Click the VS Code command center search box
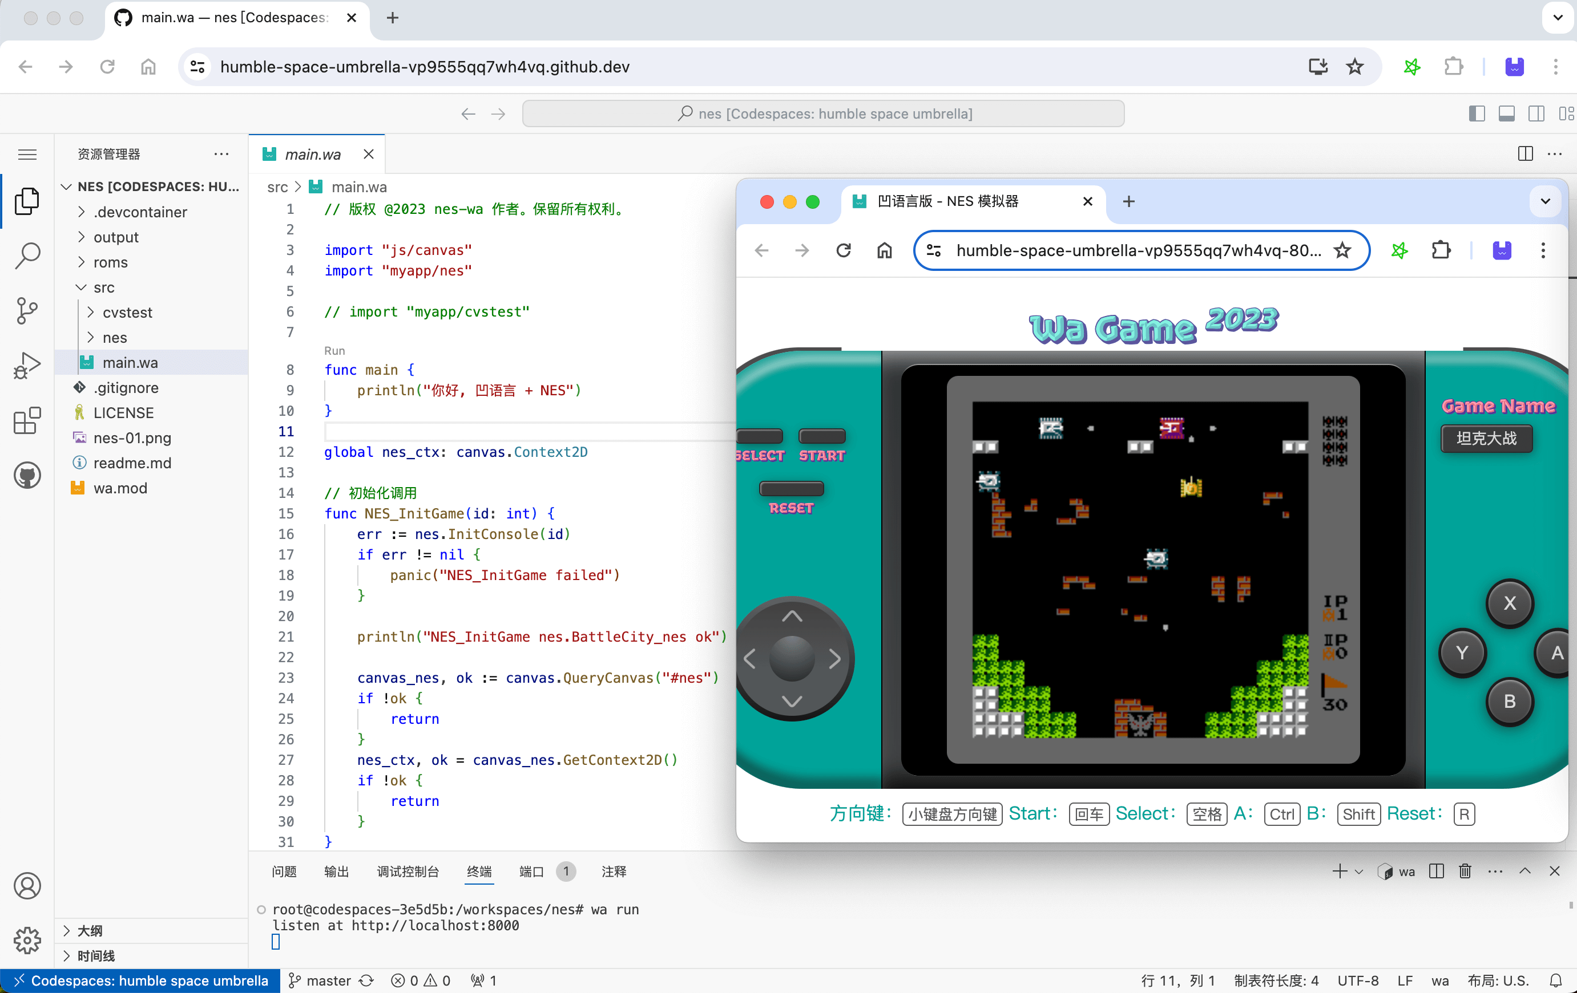The image size is (1577, 993). [823, 114]
